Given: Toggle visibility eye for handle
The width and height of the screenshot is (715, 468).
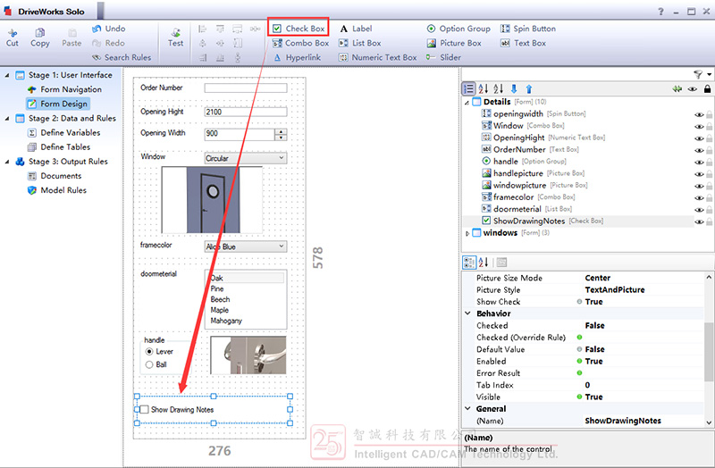Looking at the screenshot, I should (699, 163).
